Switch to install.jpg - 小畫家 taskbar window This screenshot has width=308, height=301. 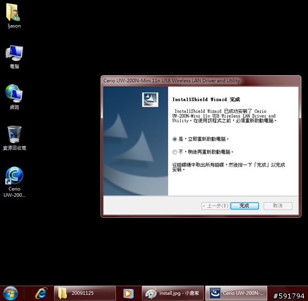tap(173, 293)
